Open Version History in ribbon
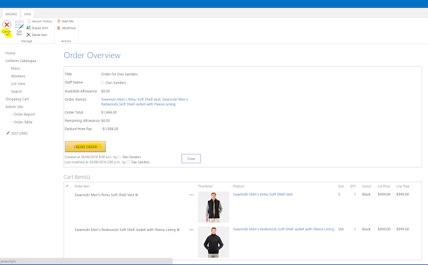The image size is (428, 265). point(39,21)
